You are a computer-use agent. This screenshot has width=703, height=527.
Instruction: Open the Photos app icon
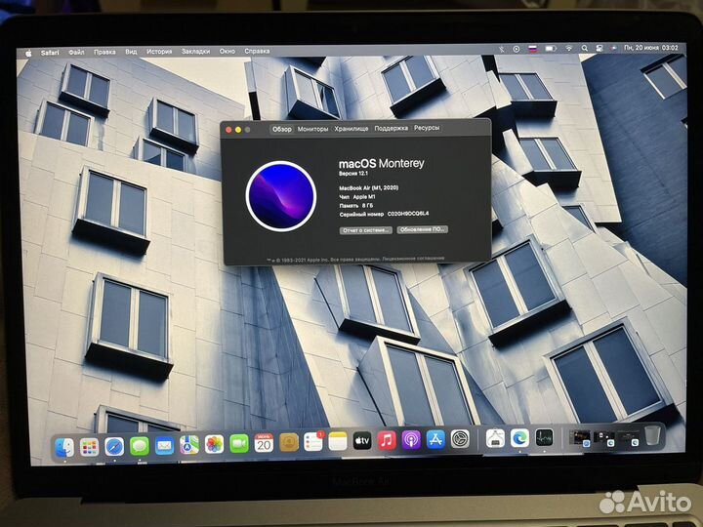pos(214,444)
